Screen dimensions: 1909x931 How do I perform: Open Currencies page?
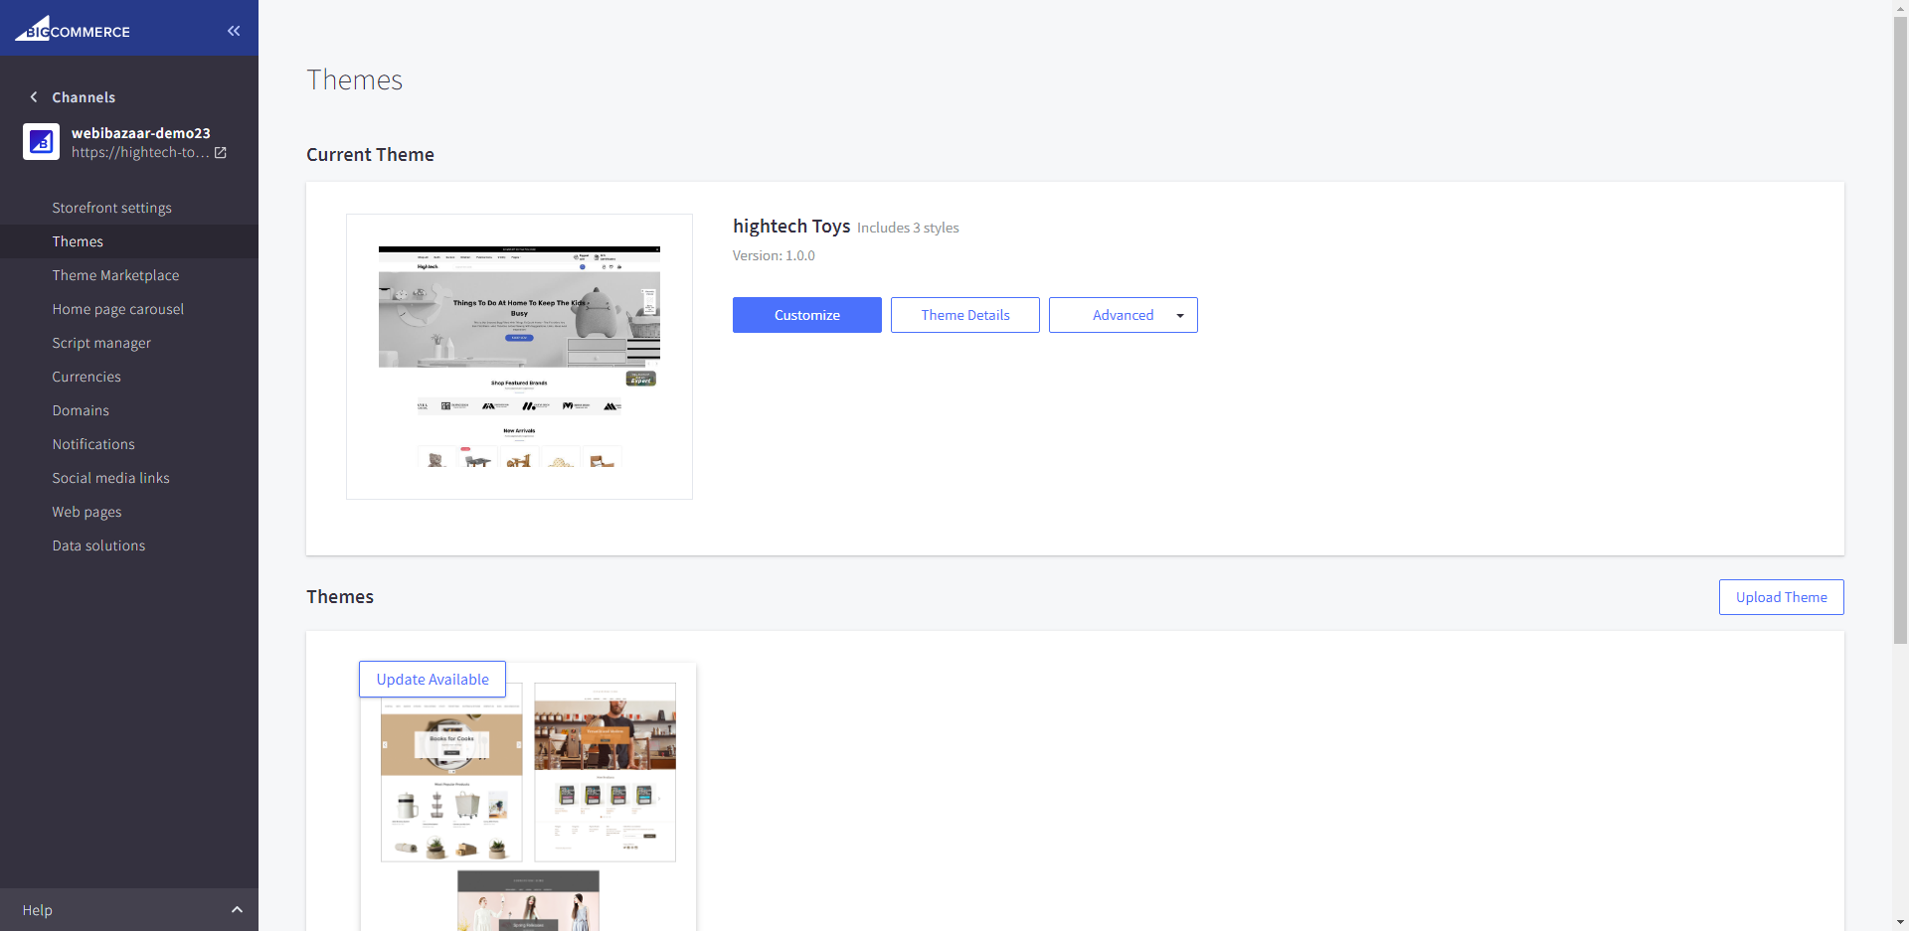coord(87,377)
